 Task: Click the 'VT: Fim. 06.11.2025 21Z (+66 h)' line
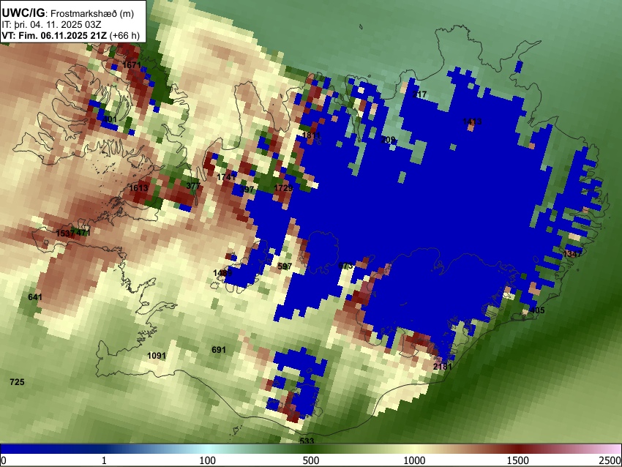[70, 35]
